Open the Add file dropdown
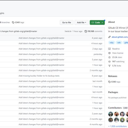Viewport: 128px width, 128px height. [82, 22]
